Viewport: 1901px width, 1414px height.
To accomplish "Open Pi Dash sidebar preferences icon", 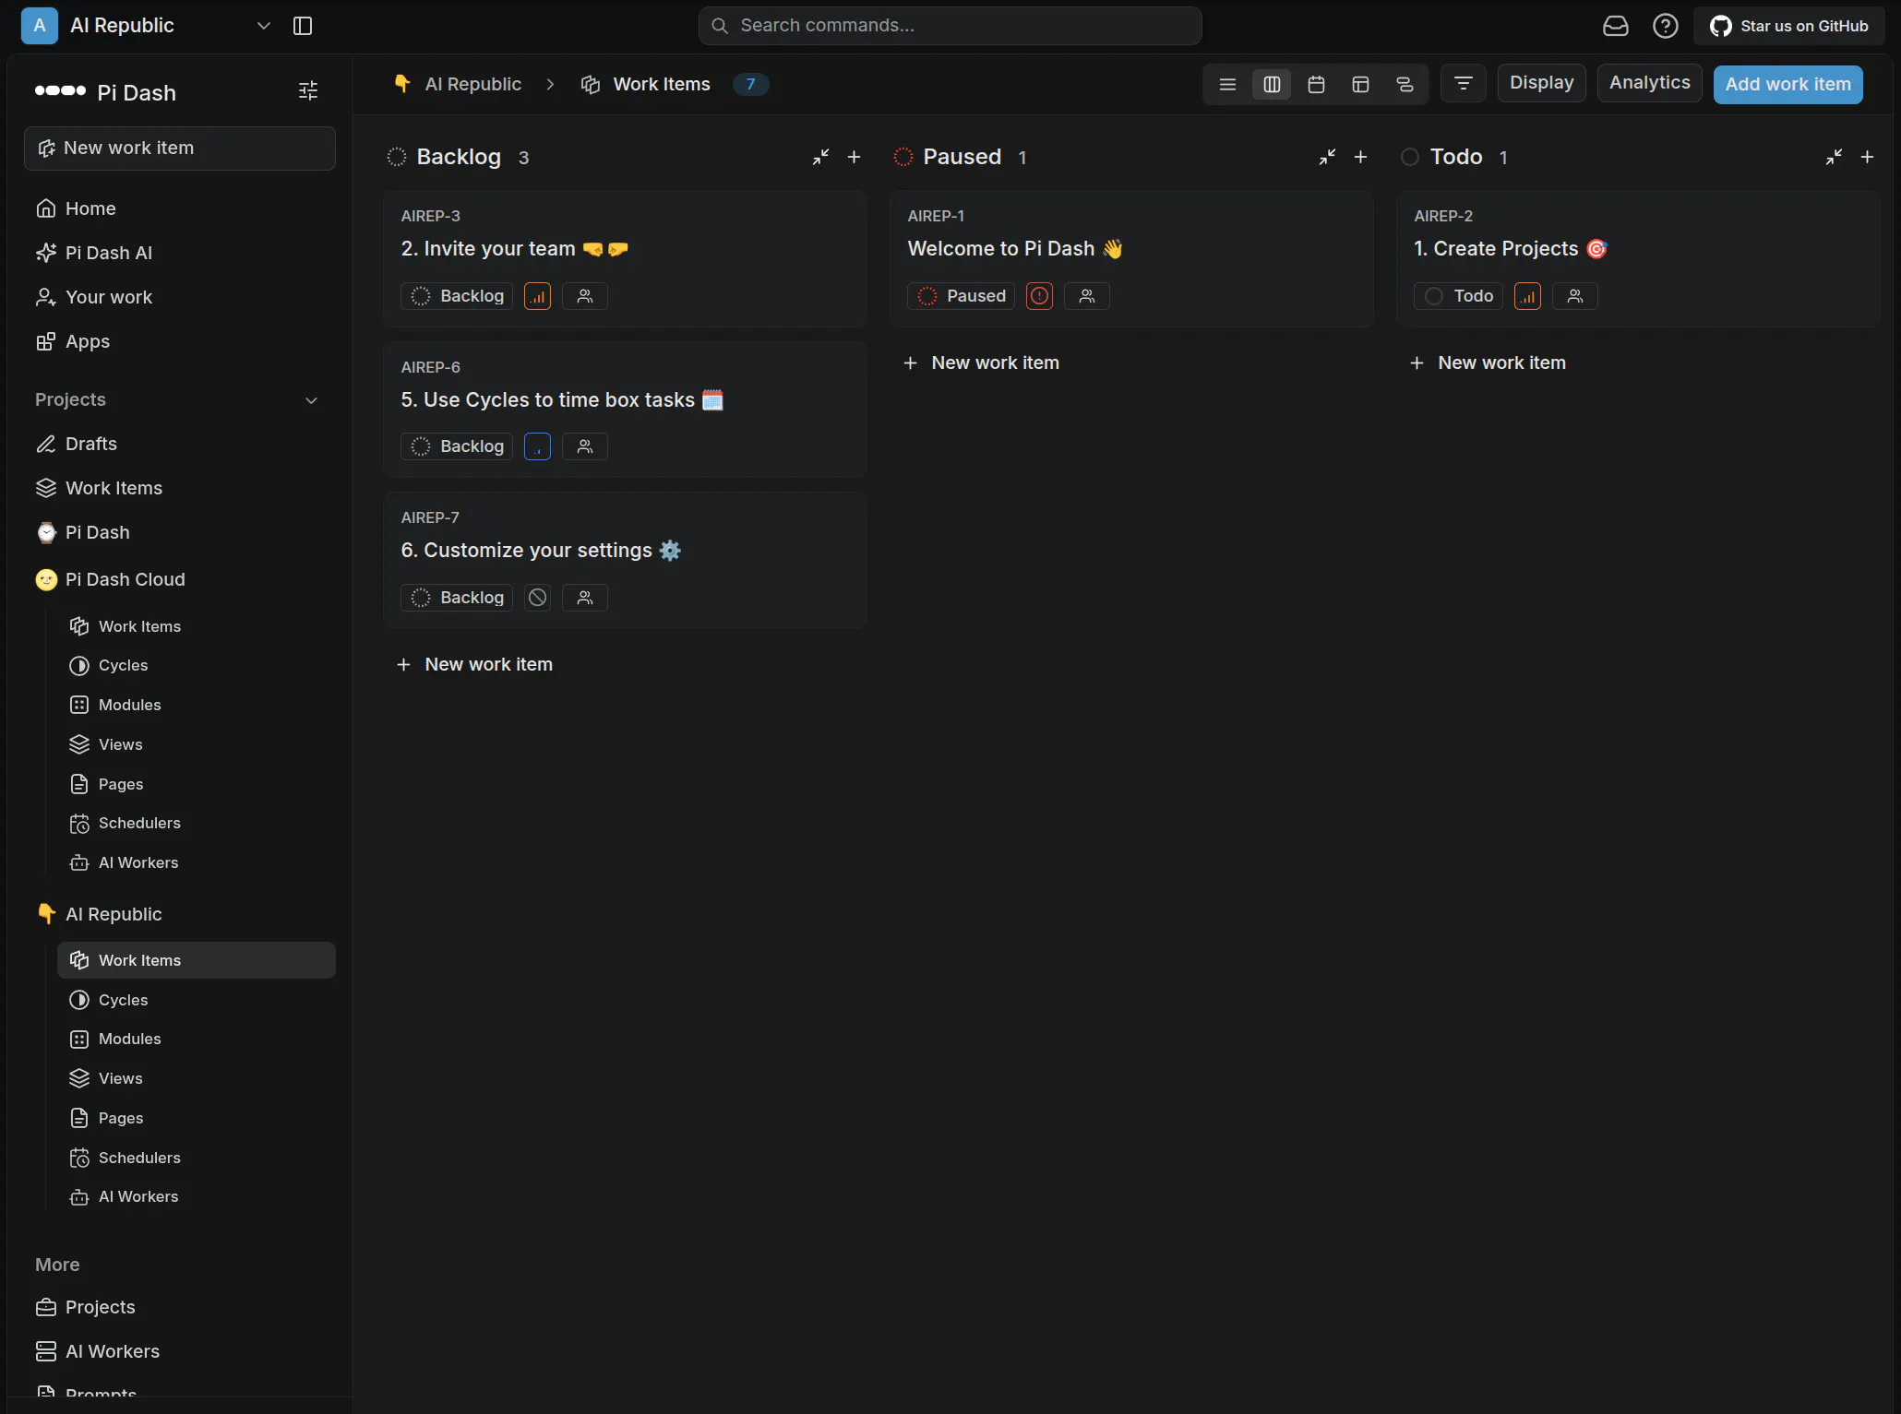I will pyautogui.click(x=308, y=90).
